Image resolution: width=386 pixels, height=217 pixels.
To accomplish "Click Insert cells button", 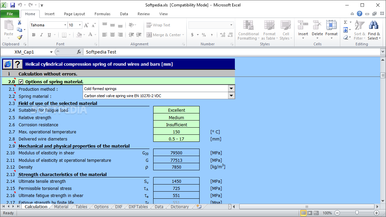I will tap(303, 30).
